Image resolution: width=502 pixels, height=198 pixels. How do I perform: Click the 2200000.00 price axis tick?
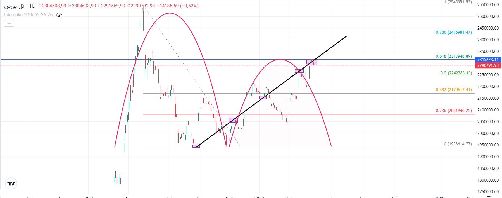click(x=488, y=87)
